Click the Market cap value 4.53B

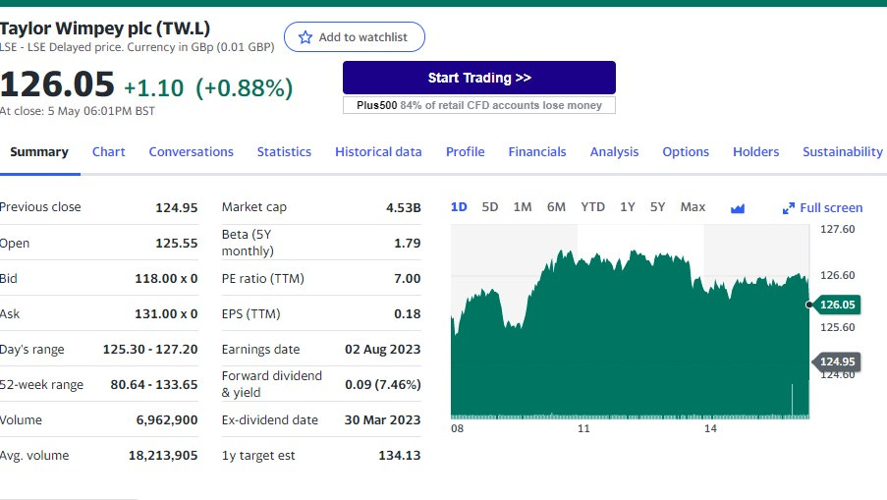[404, 207]
